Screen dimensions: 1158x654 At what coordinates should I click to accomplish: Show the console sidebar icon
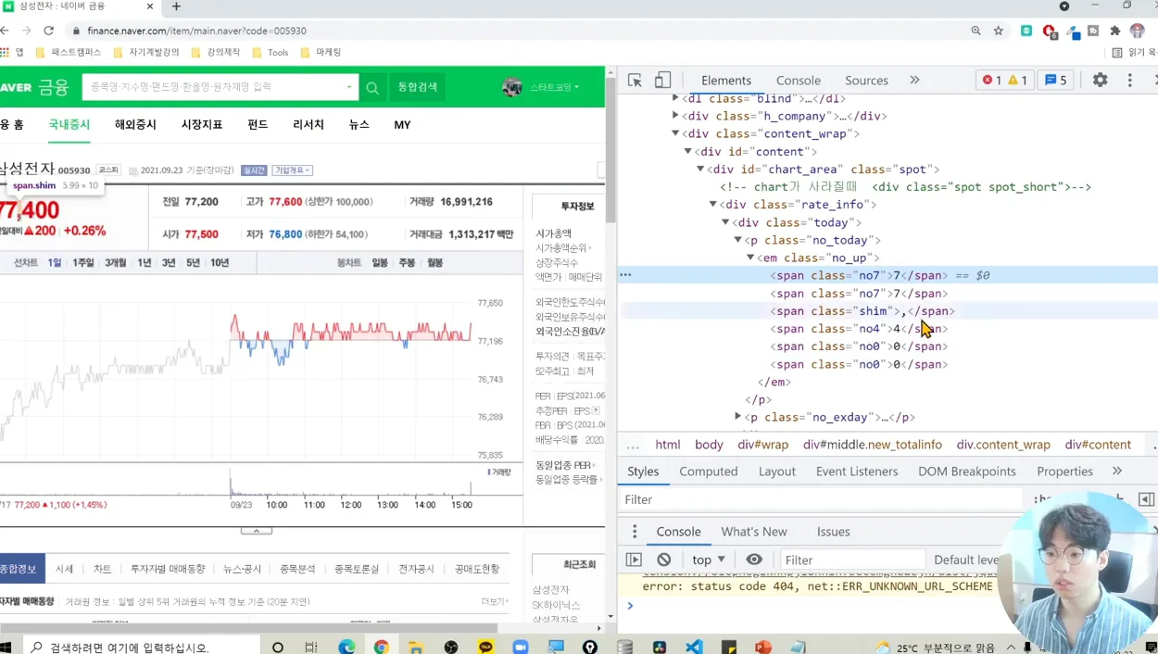point(634,560)
